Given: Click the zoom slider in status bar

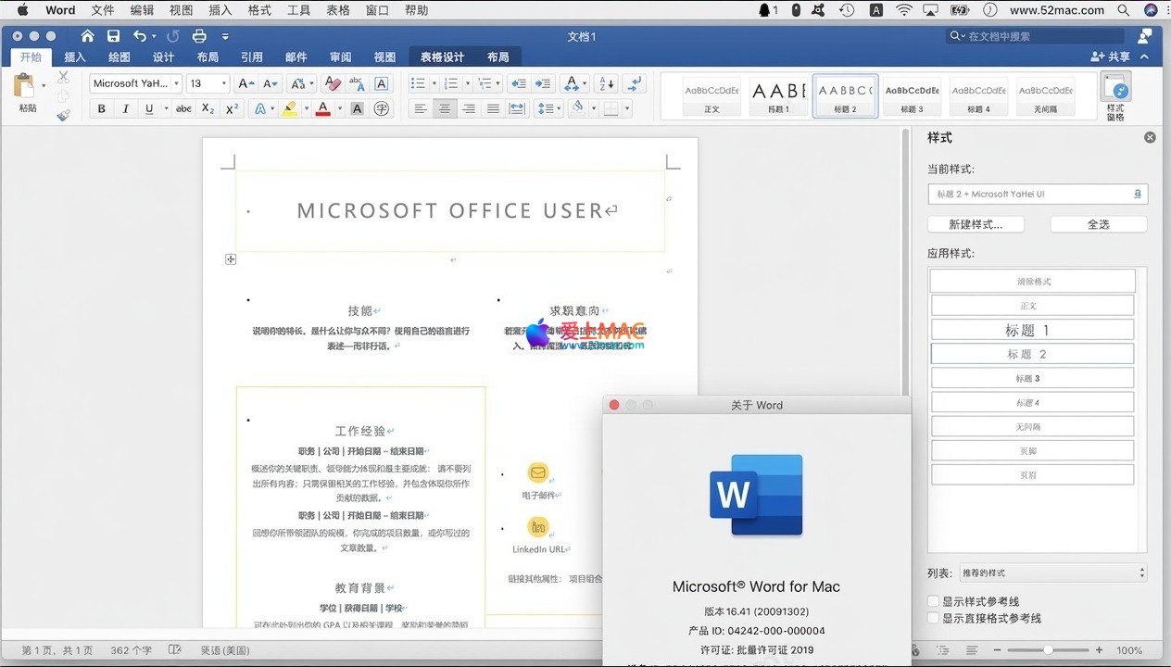Looking at the screenshot, I should 1048,650.
